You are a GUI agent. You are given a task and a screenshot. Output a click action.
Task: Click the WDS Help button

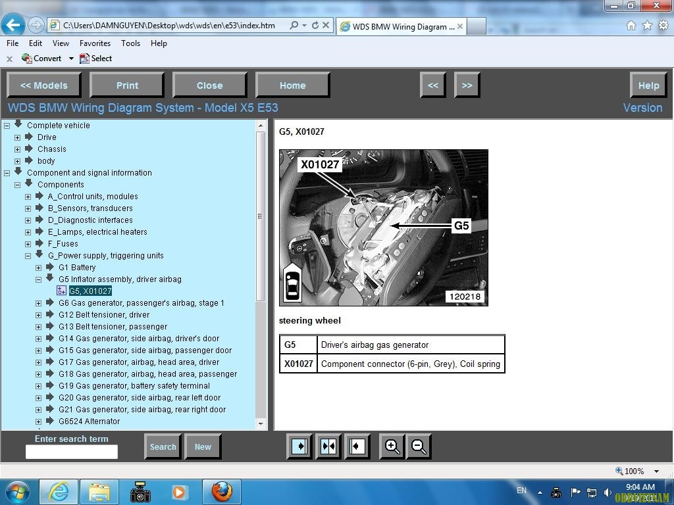[648, 85]
